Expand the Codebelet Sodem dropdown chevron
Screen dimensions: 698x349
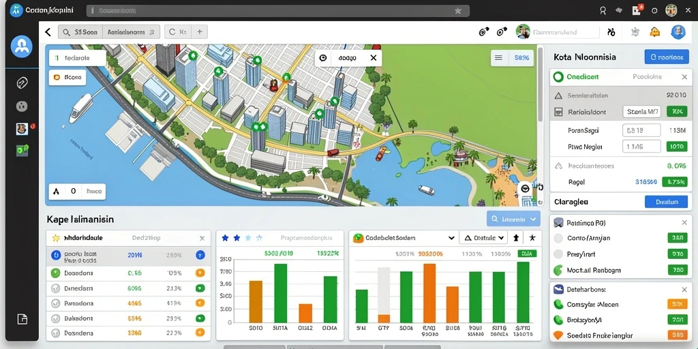(x=451, y=238)
